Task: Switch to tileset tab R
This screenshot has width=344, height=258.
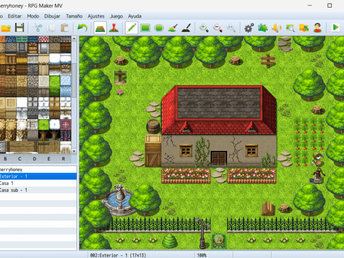Action: [62, 159]
